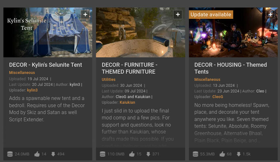Open DECOR - FURNITURE - THEMED FURNITURE title
The width and height of the screenshot is (280, 162).
coord(130,68)
